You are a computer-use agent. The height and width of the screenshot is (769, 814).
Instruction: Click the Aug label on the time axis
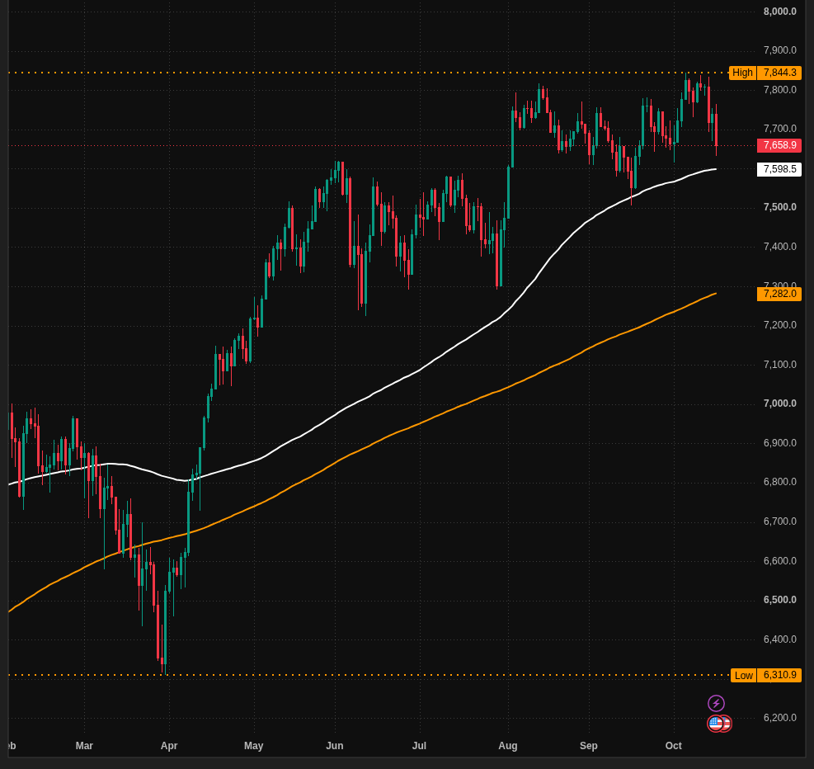tap(508, 746)
